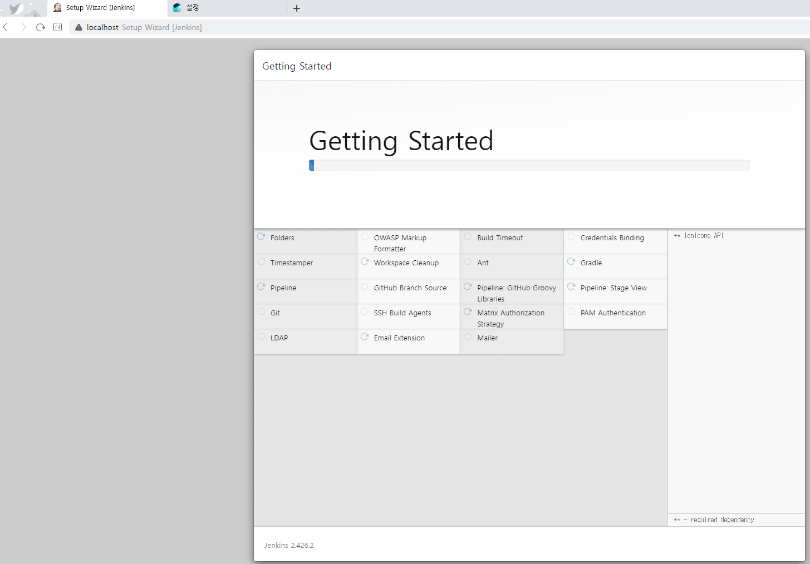The height and width of the screenshot is (564, 810).
Task: Click the browser back arrow
Action: tap(6, 27)
